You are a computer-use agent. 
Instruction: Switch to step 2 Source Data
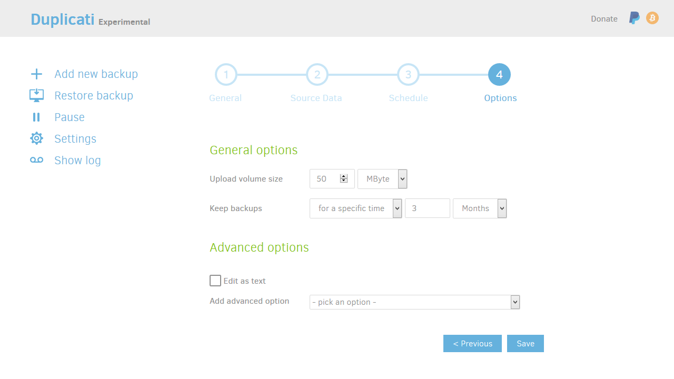317,75
